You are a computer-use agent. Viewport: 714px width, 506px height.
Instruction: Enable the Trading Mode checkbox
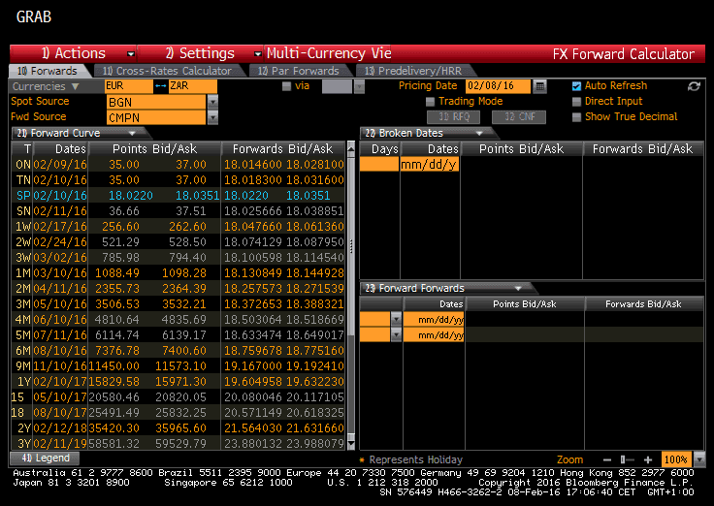tap(430, 102)
